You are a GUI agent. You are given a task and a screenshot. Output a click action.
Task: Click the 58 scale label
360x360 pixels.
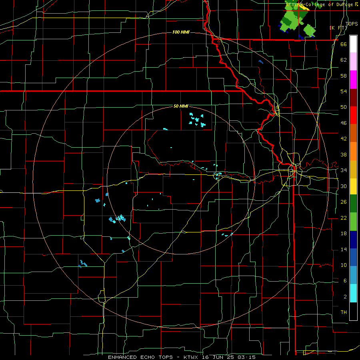pyautogui.click(x=344, y=76)
